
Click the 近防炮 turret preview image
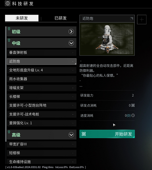coord(107,39)
